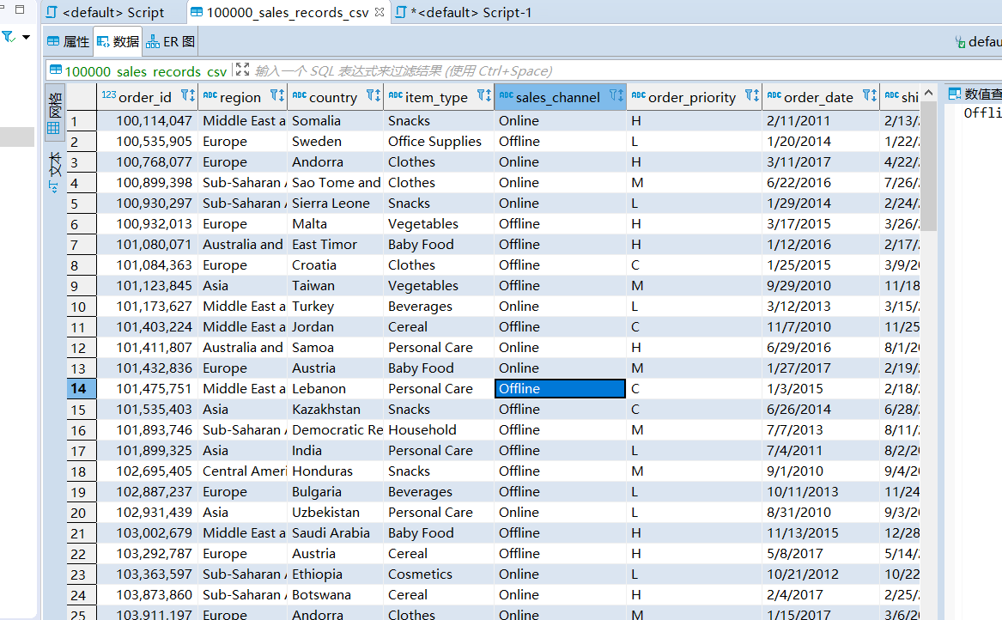Screen dimensions: 1002x620
Task: Switch to the 属性 properties tab
Action: 68,41
